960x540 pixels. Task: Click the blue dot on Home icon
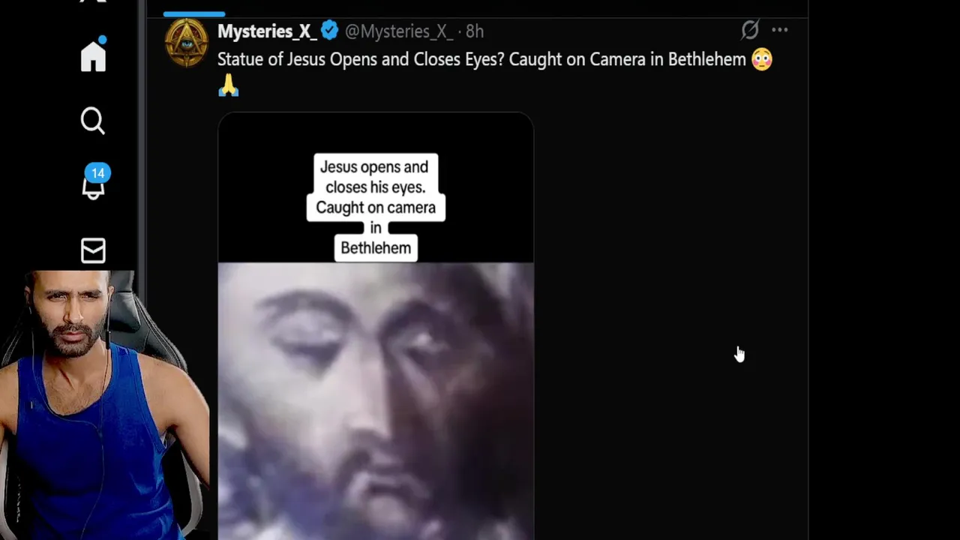(102, 40)
